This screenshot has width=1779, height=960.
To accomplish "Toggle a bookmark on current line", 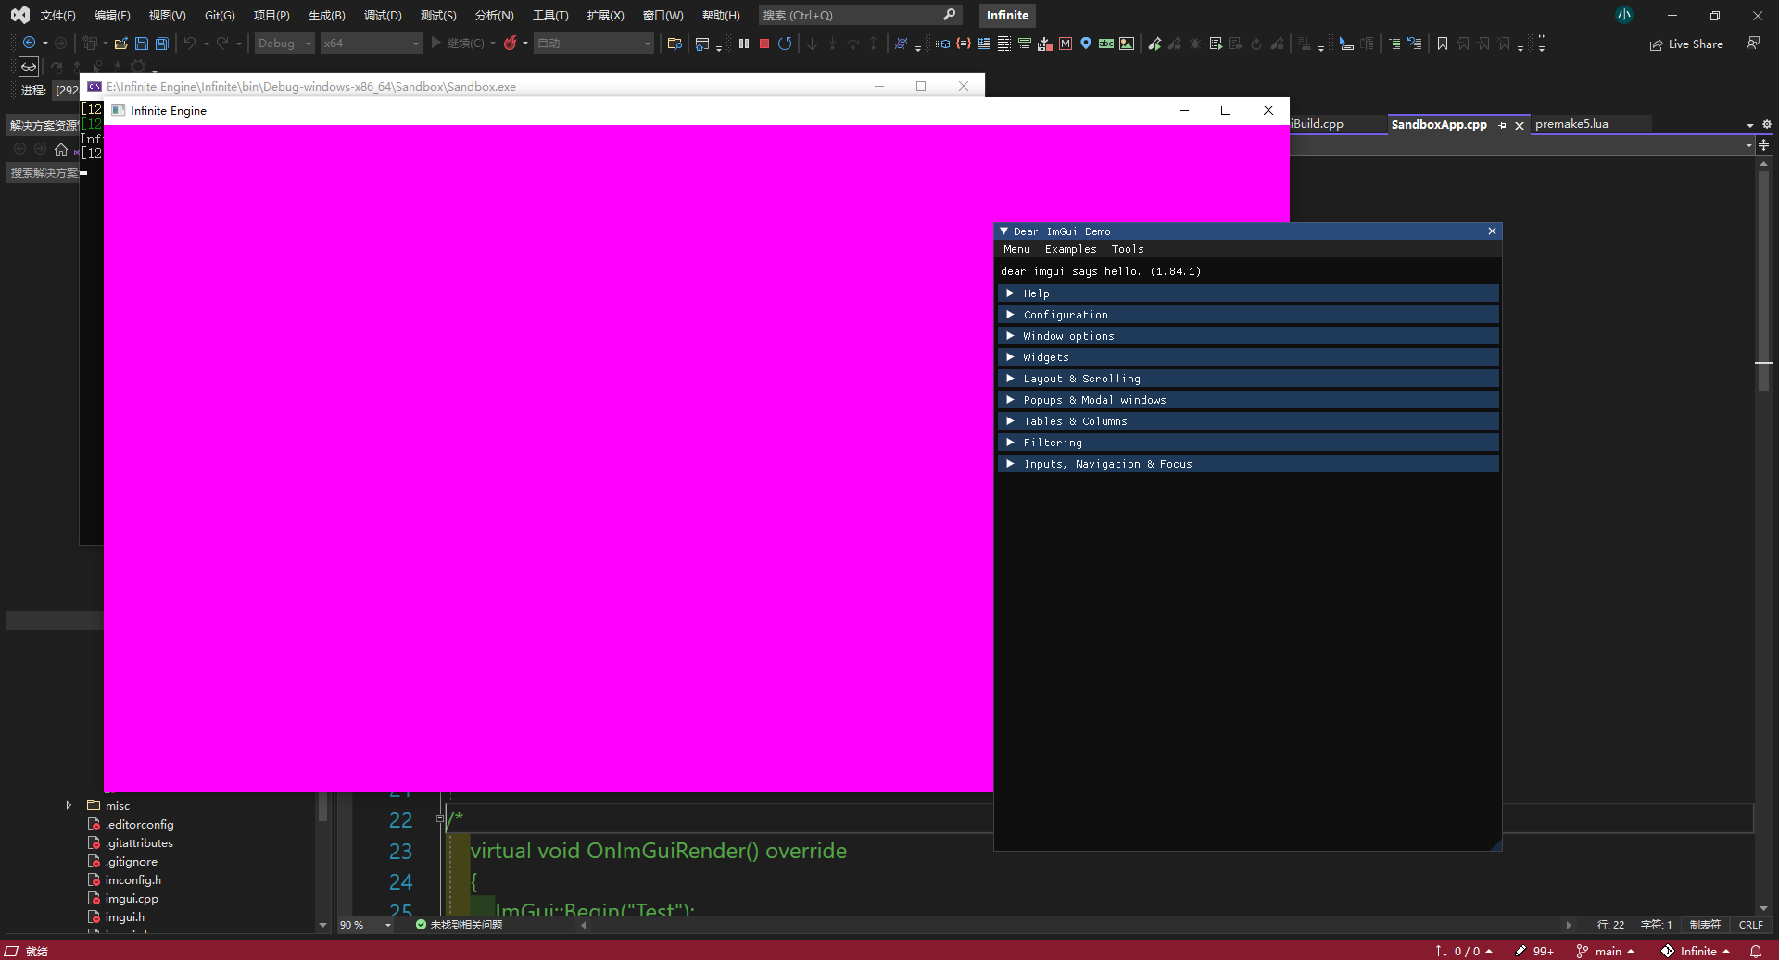I will 1443,44.
